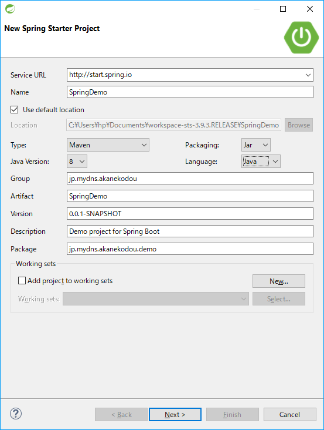Open the Type Maven dropdown

click(x=108, y=145)
